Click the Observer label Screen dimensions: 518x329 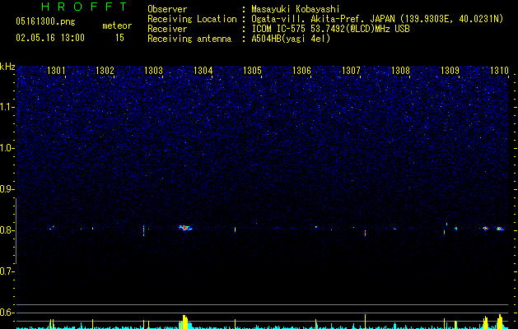coord(167,9)
